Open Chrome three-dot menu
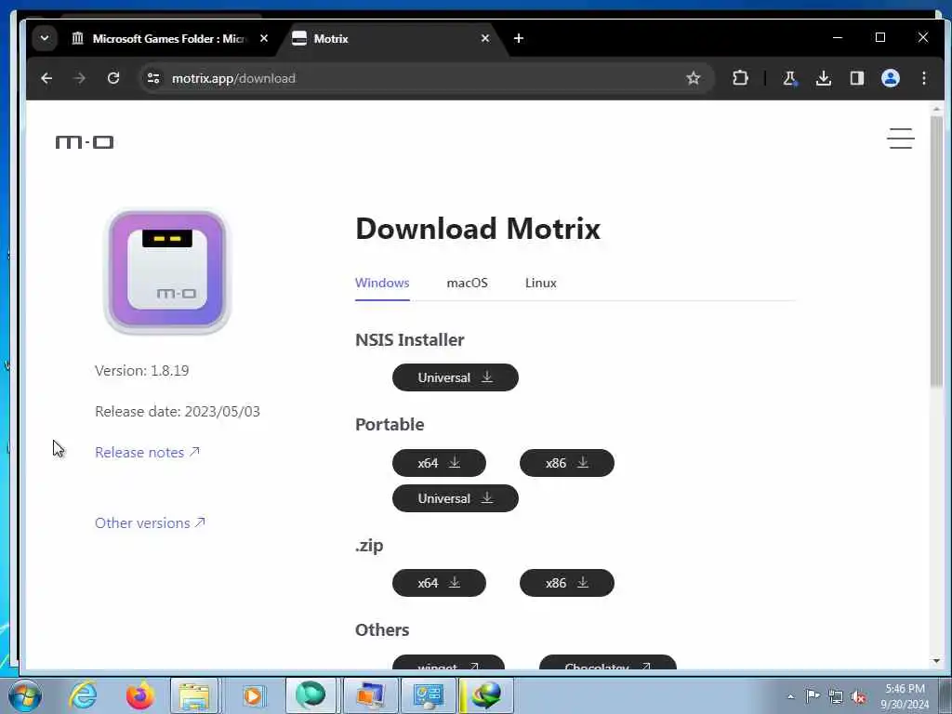This screenshot has height=714, width=952. (x=924, y=78)
